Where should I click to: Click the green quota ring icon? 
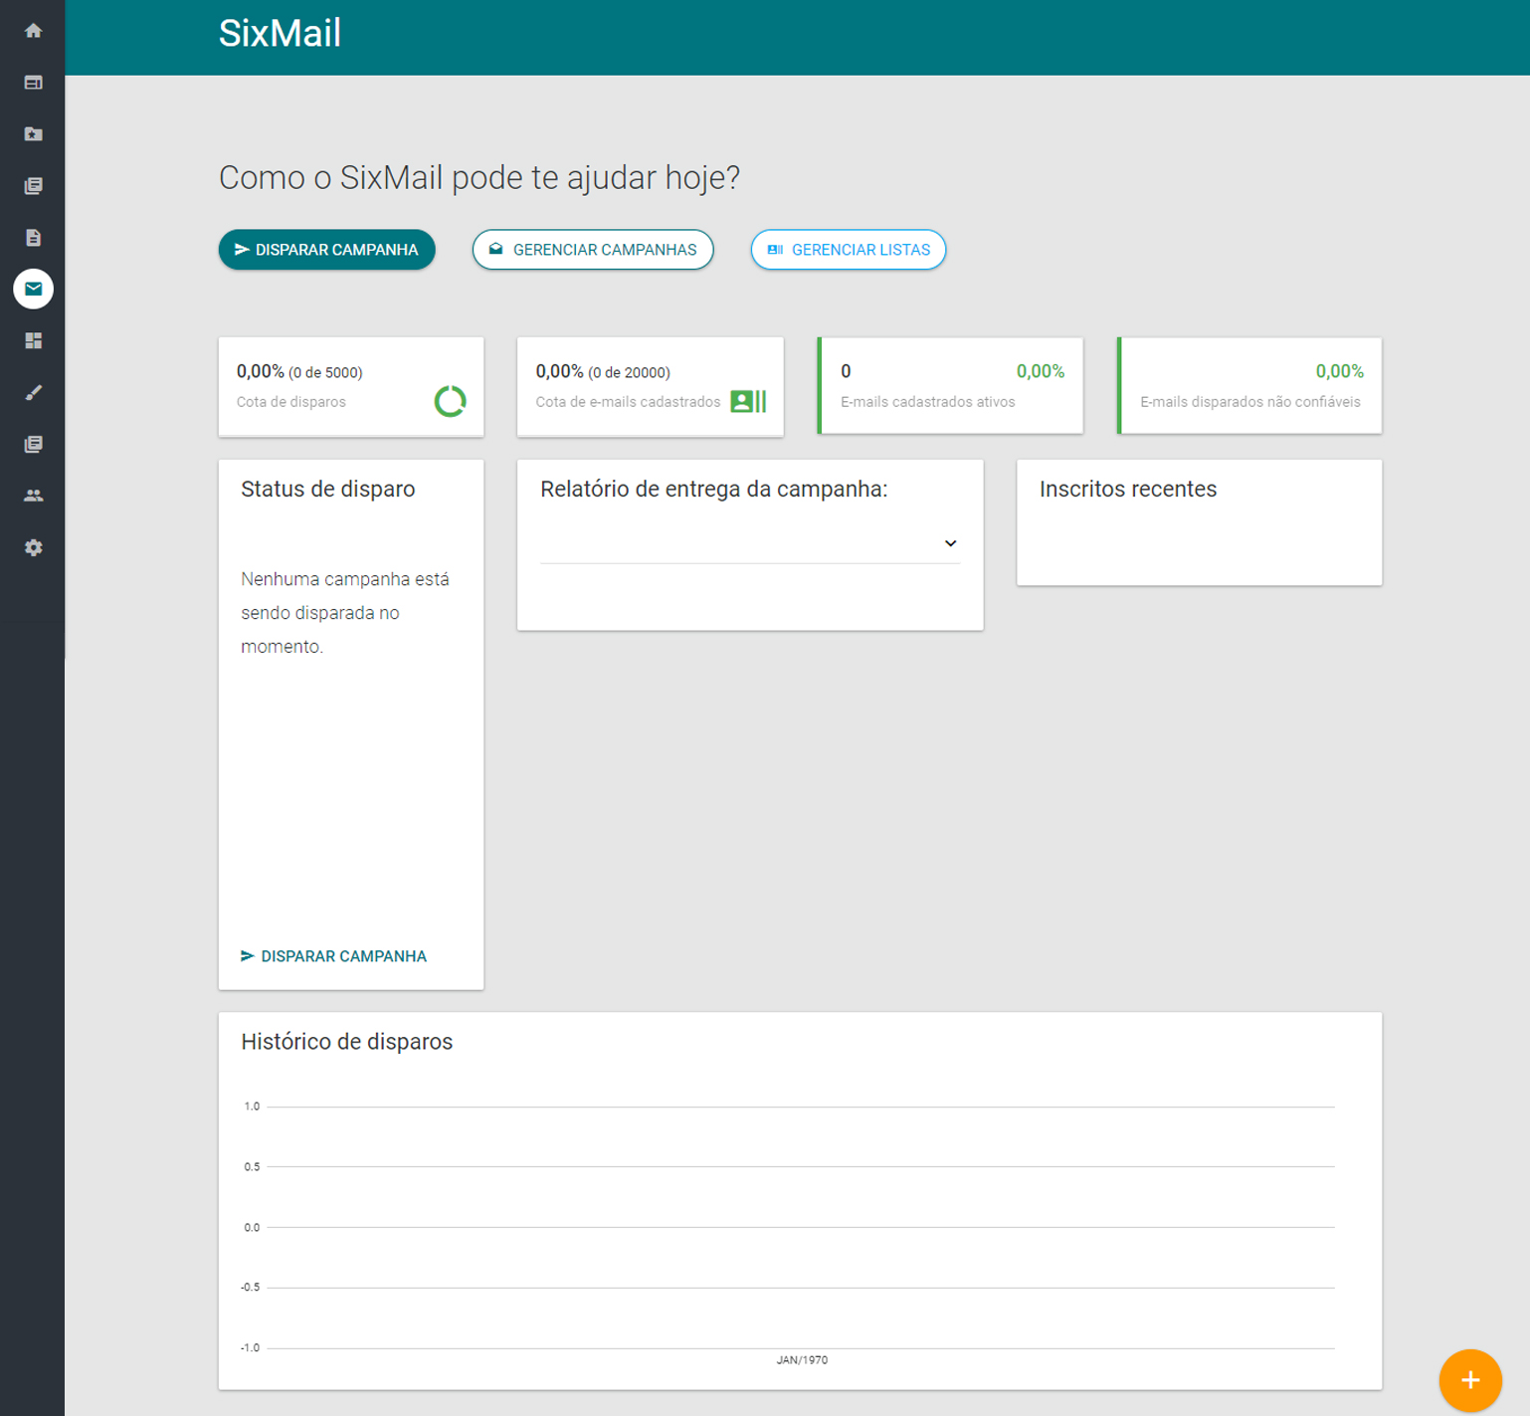tap(450, 401)
